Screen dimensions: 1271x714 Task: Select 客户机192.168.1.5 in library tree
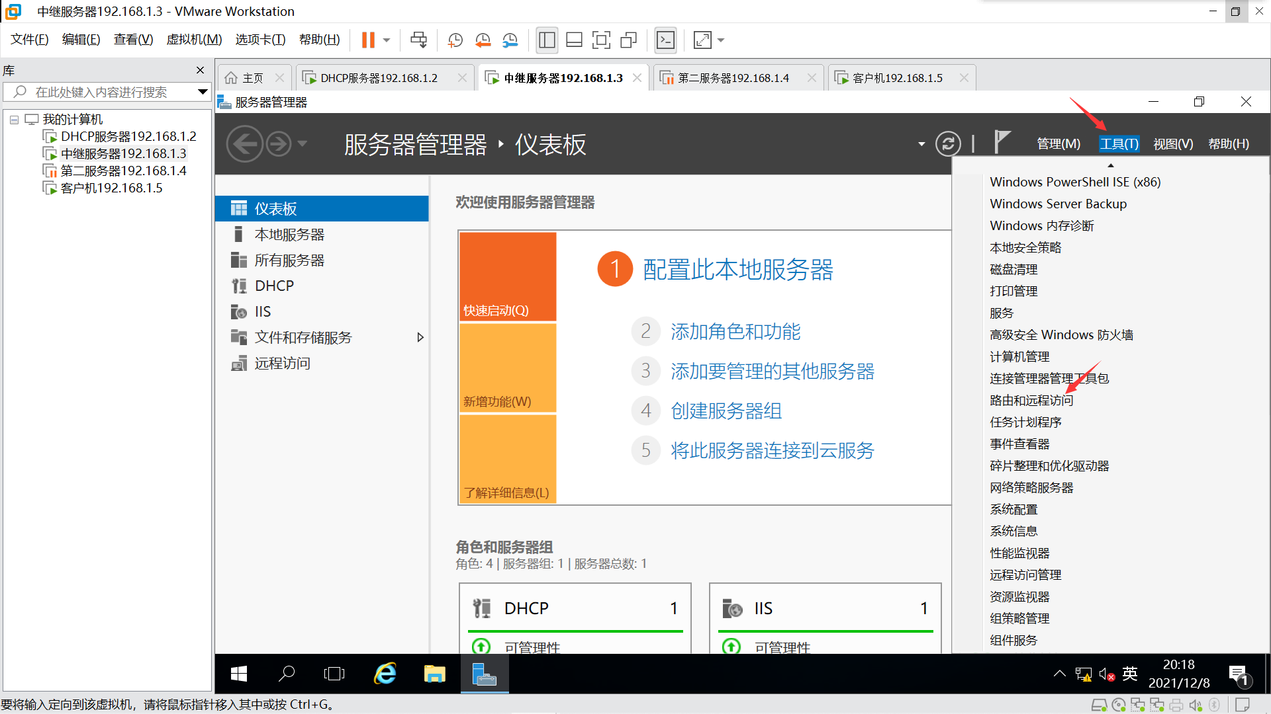point(111,188)
